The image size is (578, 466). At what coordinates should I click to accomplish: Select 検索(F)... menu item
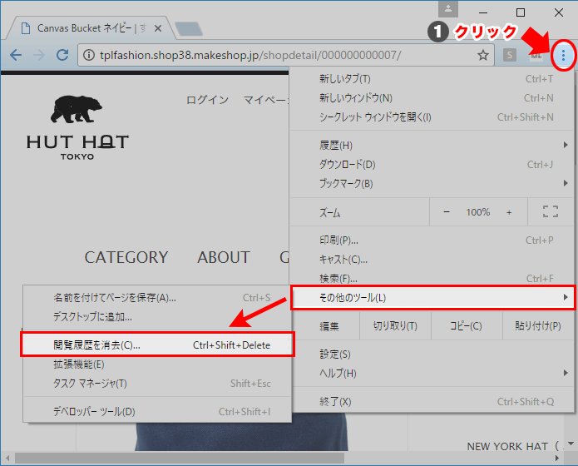pos(432,278)
